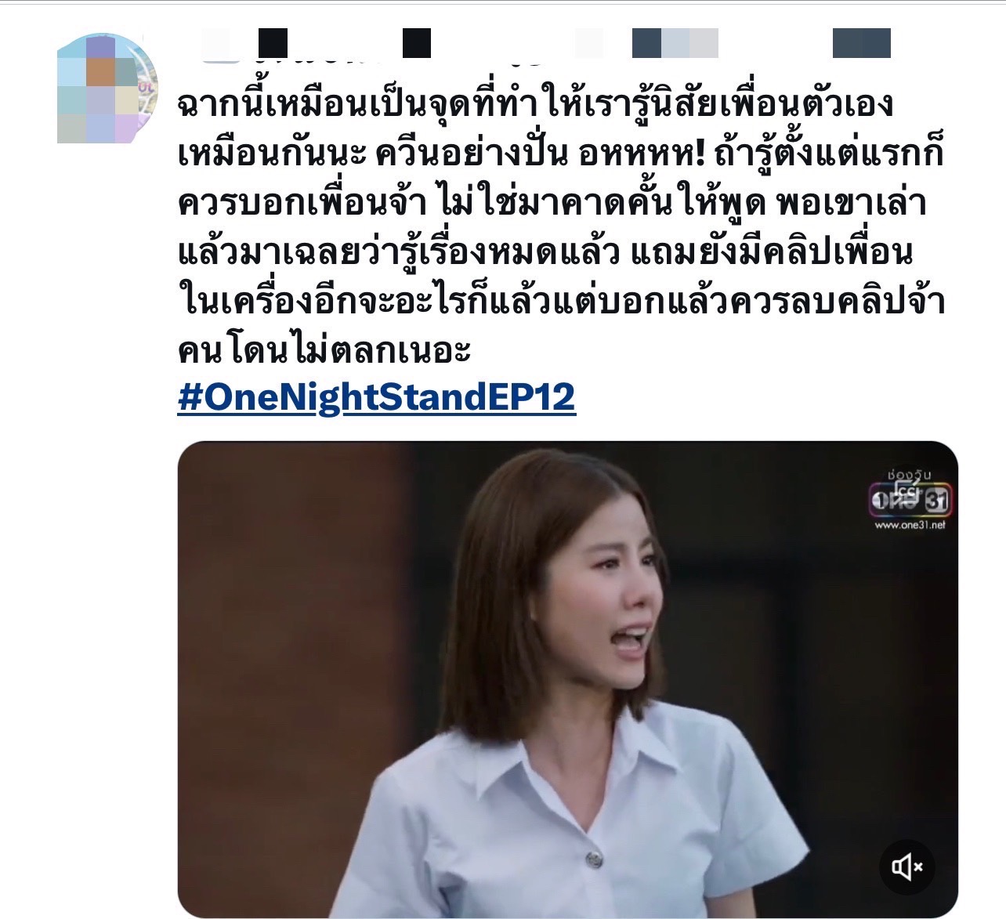Screen dimensions: 1006x919
Task: Click the line starting with ควรบอกเพื่อนจ้า
Action: tap(552, 204)
